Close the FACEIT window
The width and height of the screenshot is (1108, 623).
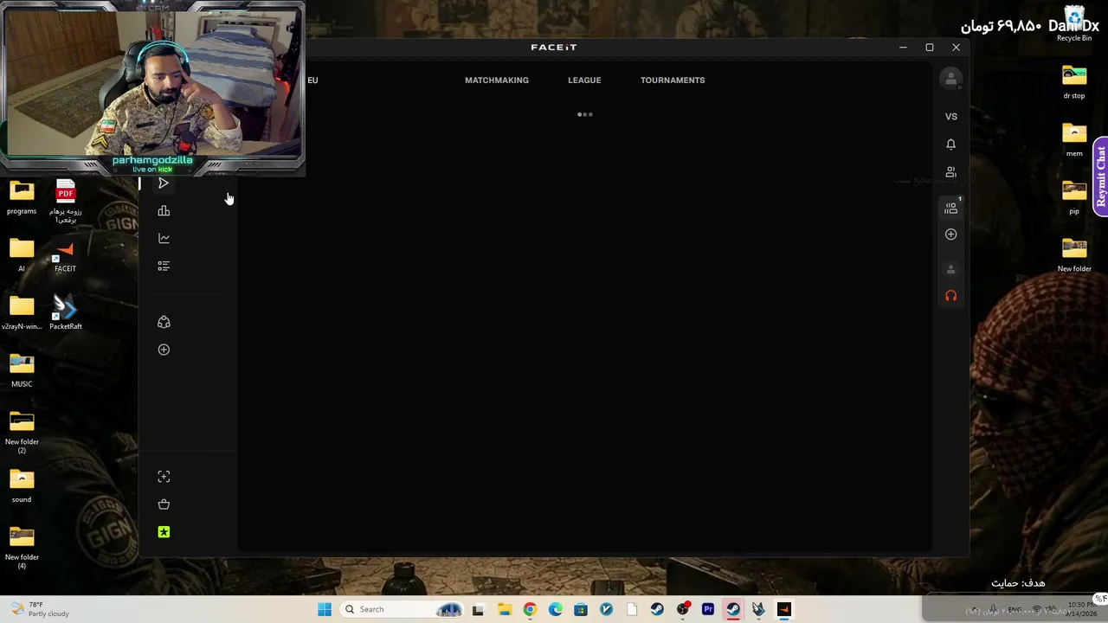(x=956, y=48)
